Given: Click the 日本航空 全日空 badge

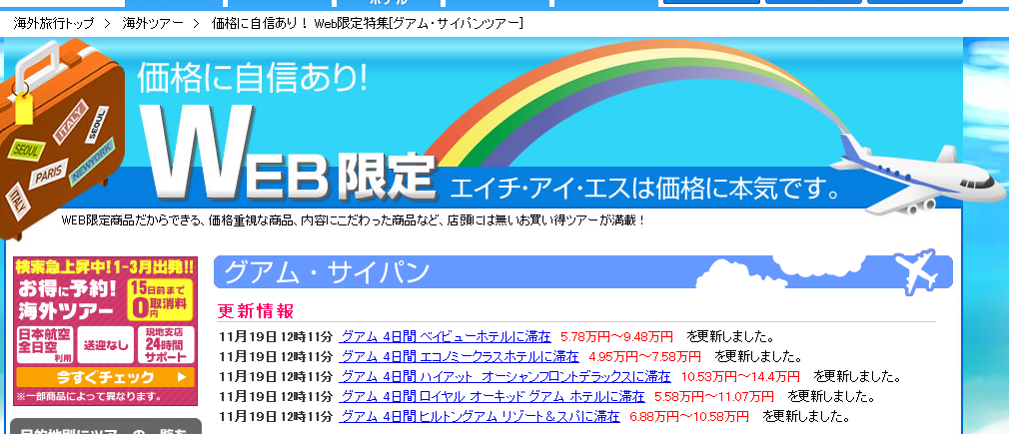Looking at the screenshot, I should (x=46, y=343).
